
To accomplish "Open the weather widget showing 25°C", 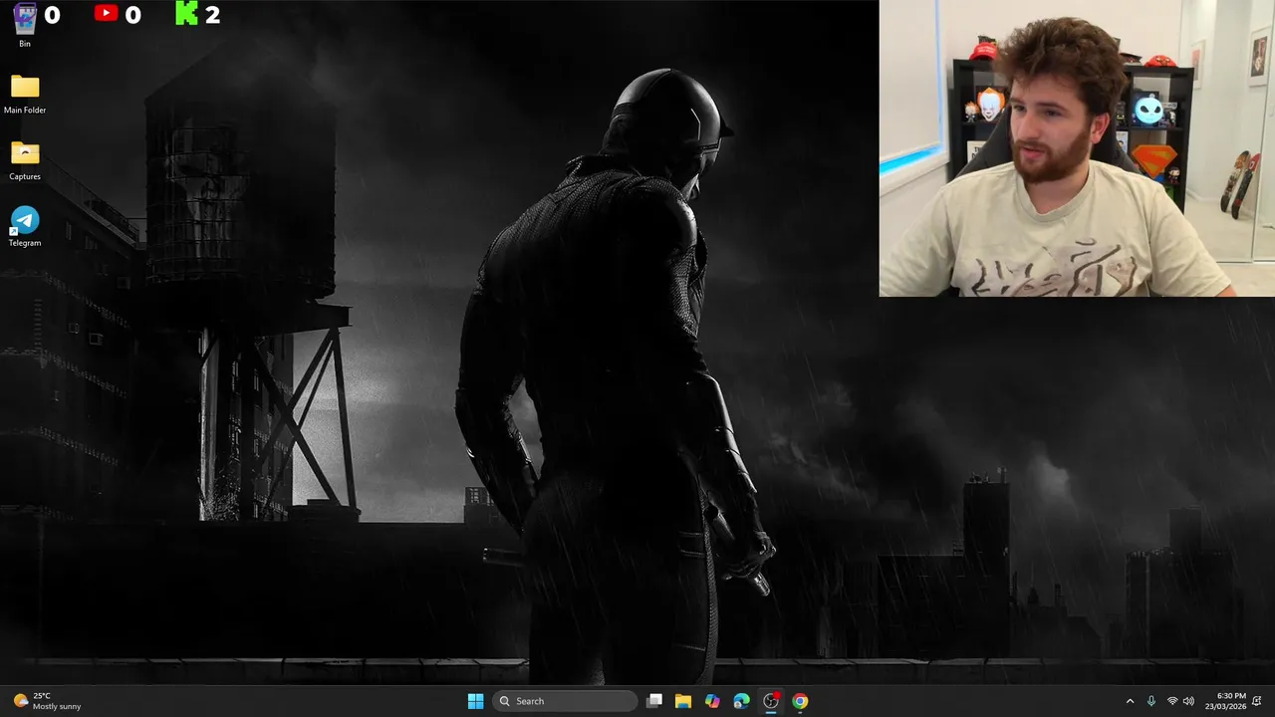I will 47,701.
